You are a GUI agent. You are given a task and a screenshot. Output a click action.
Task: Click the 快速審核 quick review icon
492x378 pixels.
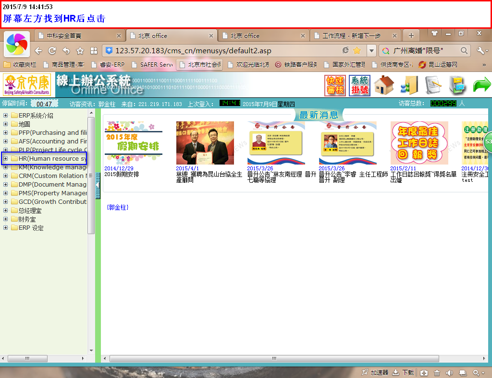334,86
